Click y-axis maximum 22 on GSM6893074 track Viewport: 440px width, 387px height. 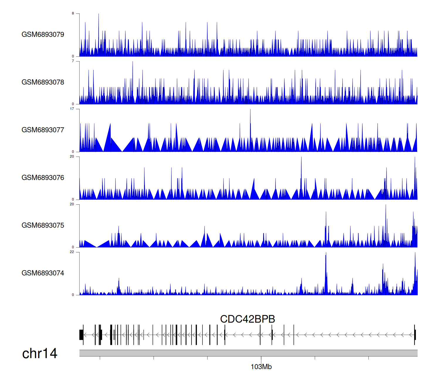(x=72, y=252)
